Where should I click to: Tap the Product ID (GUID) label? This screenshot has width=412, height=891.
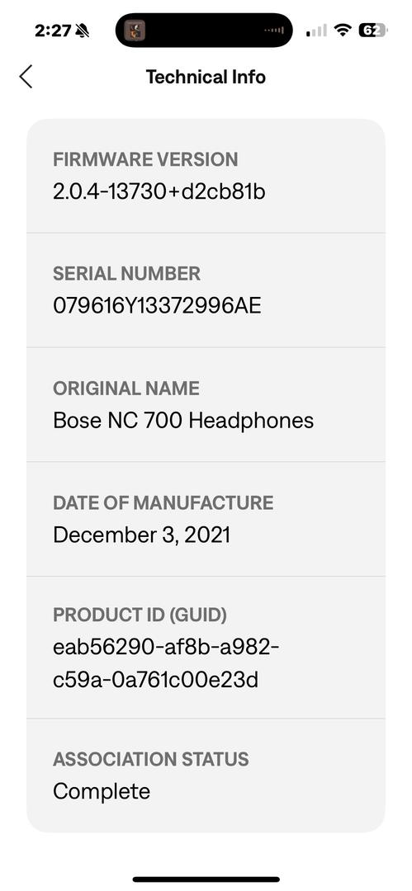[140, 615]
